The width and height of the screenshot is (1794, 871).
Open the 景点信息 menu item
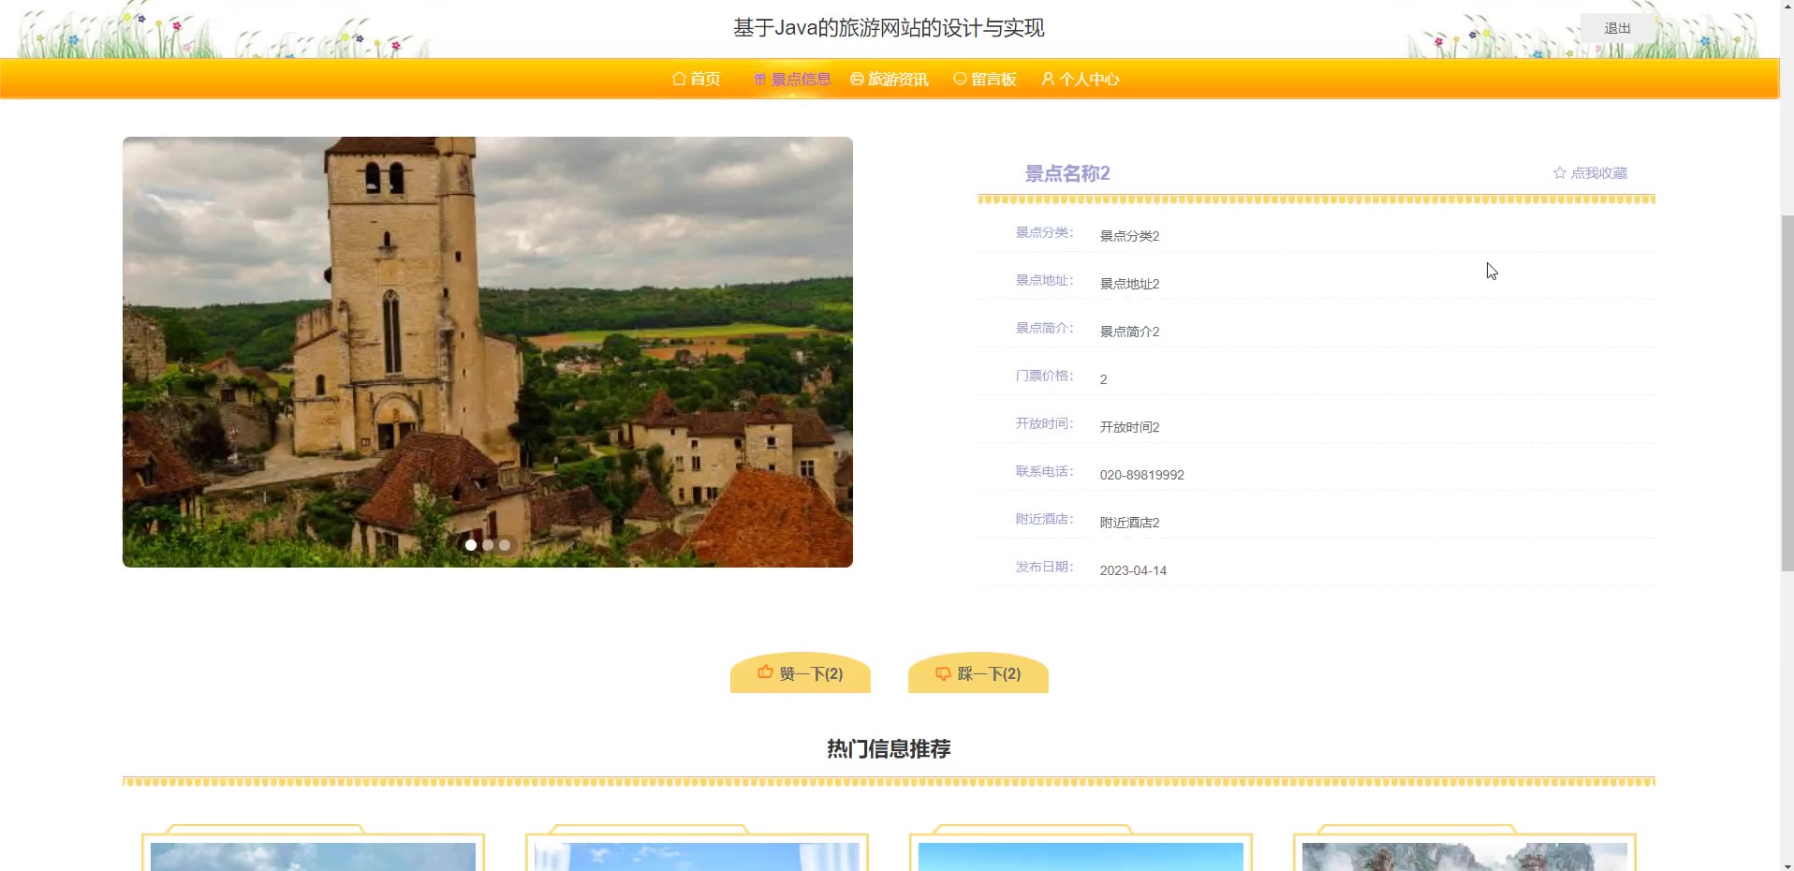pyautogui.click(x=792, y=80)
